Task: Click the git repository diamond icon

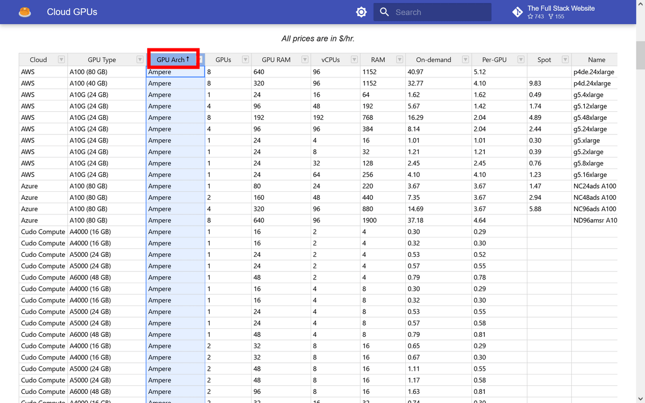Action: [517, 12]
